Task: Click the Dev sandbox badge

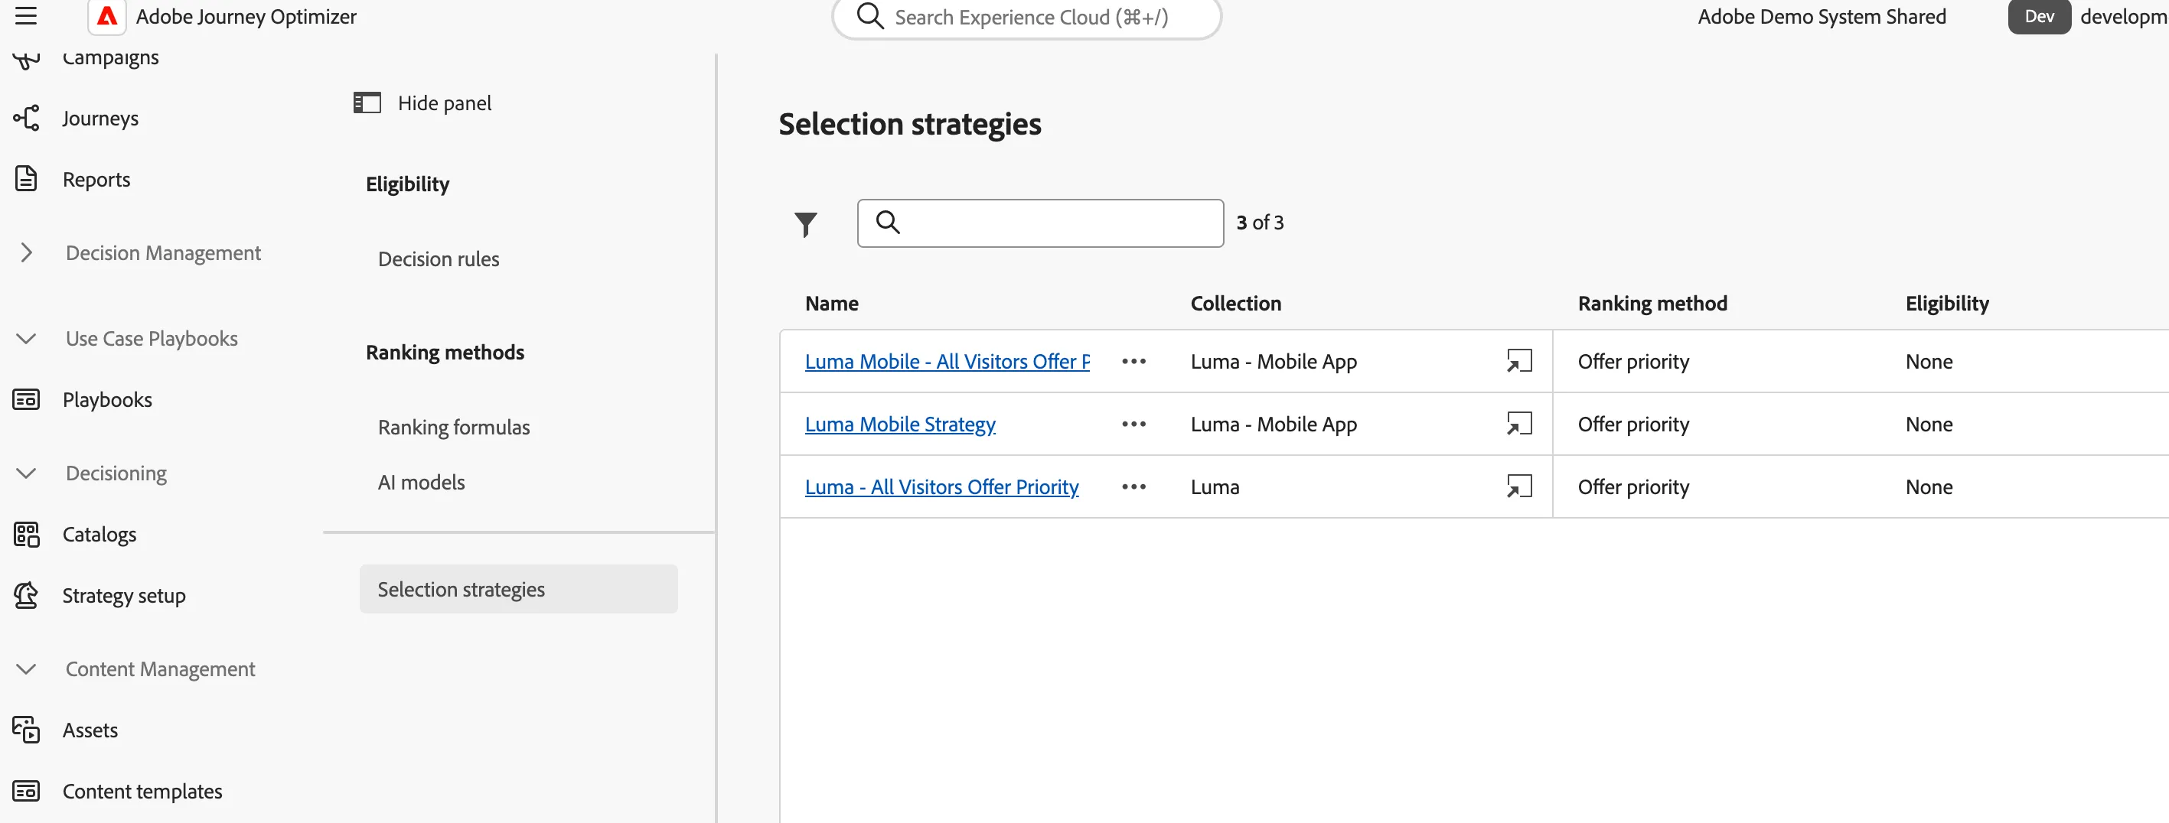Action: point(2038,16)
